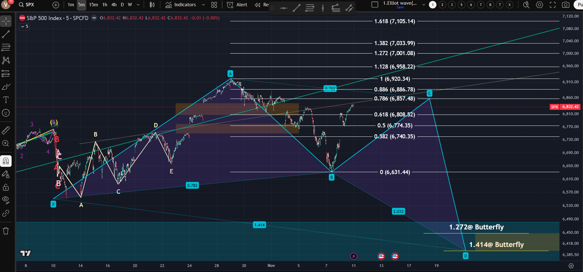Image resolution: width=583 pixels, height=272 pixels.
Task: Expand the timeframe interval dropdown after W
Action: point(138,5)
